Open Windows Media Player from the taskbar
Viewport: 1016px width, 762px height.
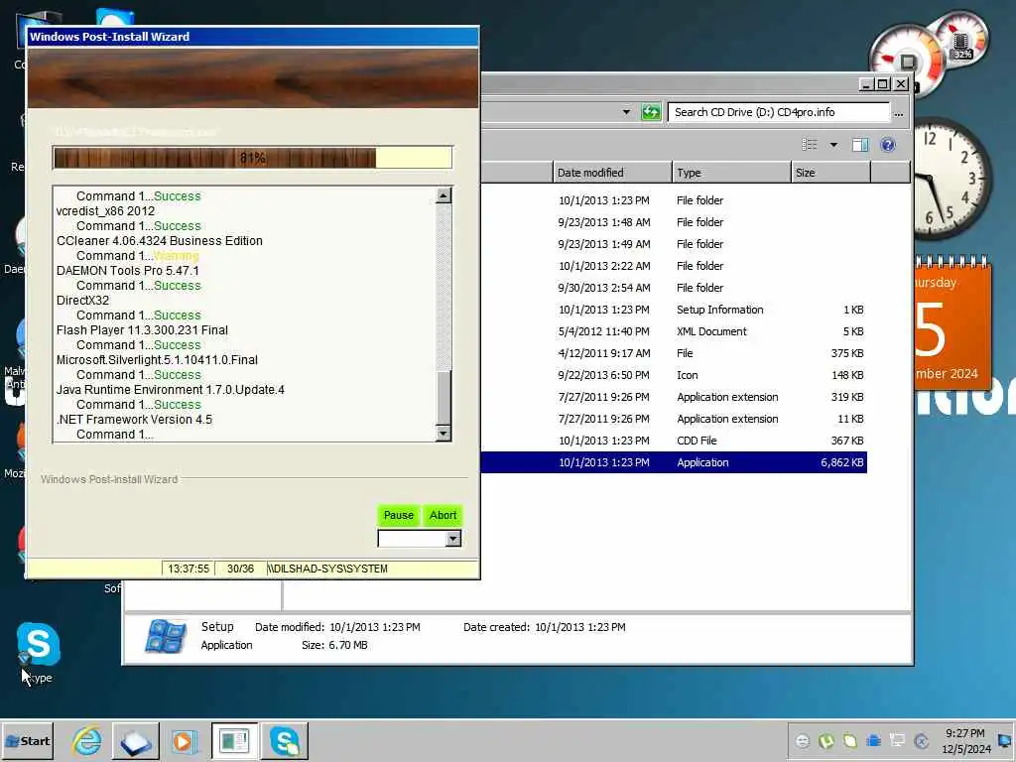click(x=184, y=741)
